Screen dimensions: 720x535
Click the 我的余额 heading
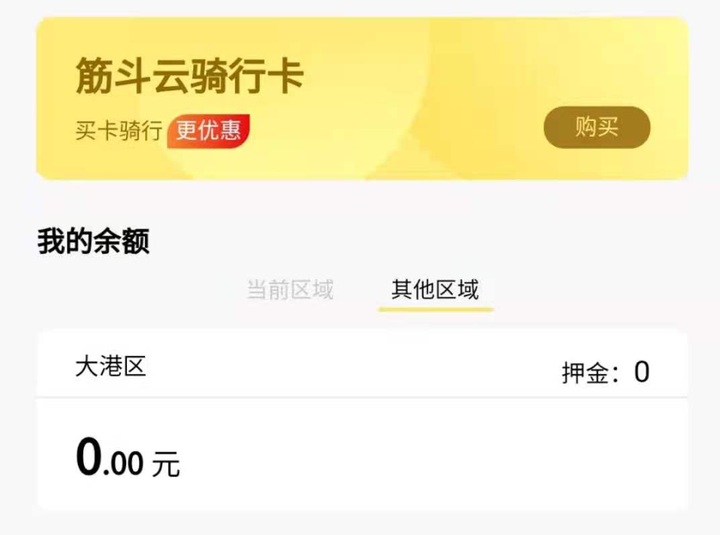[x=93, y=241]
